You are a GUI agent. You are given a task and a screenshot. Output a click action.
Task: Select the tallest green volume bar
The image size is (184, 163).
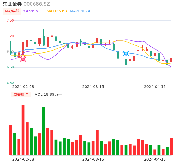43,131
